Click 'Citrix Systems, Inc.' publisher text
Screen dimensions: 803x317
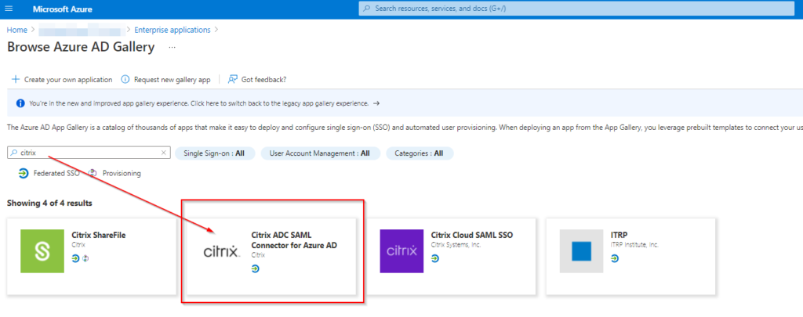456,245
